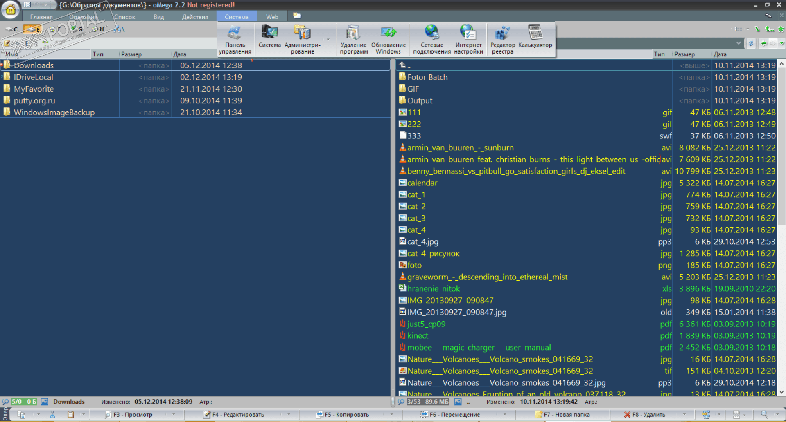Launch Обновление Windows update
This screenshot has width=786, height=422.
pyautogui.click(x=388, y=40)
